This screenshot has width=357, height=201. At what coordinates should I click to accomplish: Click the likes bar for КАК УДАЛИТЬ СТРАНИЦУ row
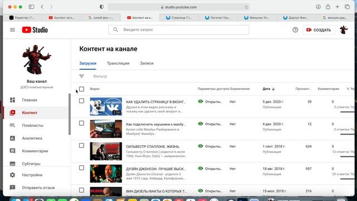point(347,112)
